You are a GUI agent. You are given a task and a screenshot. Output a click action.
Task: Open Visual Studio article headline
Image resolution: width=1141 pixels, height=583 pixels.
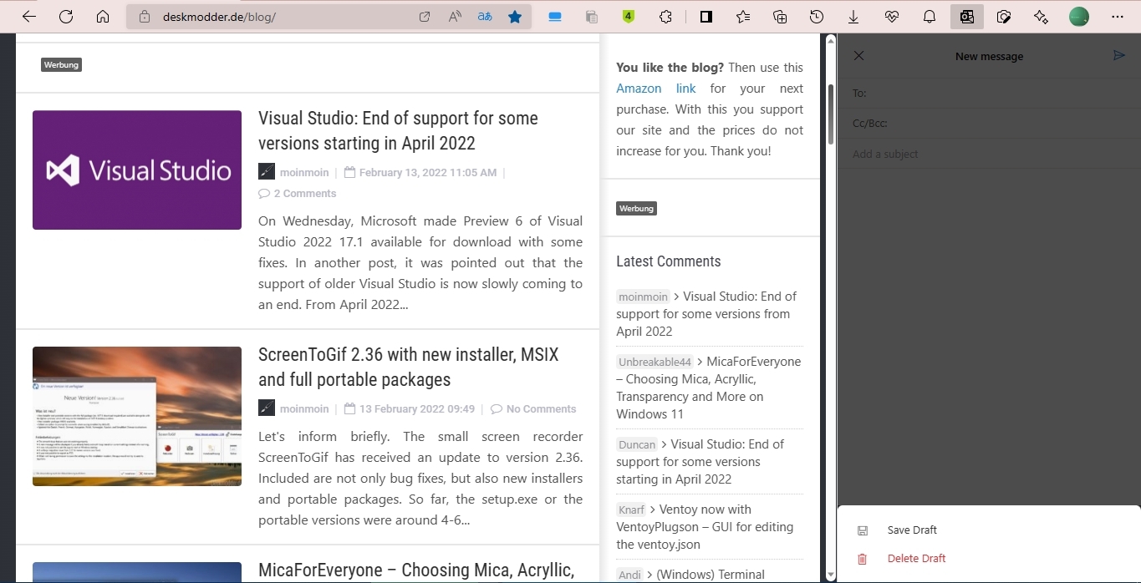point(398,130)
